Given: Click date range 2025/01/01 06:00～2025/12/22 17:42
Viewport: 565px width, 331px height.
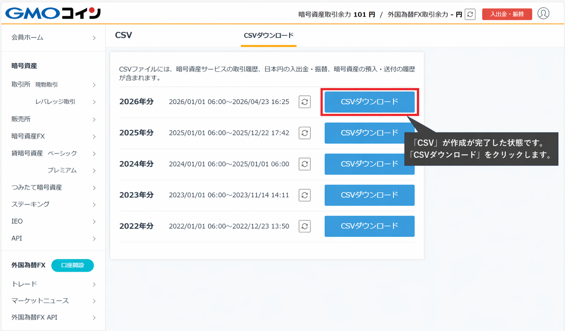Looking at the screenshot, I should tap(229, 133).
